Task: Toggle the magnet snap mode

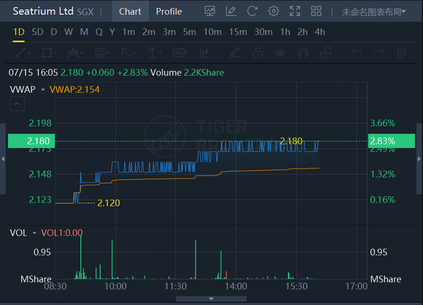Action: 303,53
